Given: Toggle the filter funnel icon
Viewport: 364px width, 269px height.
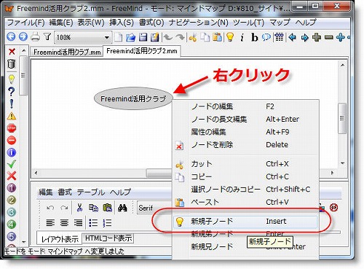Looking at the screenshot, I should (47, 37).
